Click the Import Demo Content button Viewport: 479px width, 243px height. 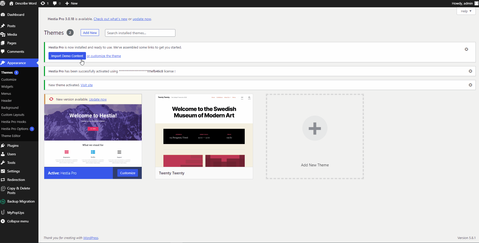click(67, 56)
